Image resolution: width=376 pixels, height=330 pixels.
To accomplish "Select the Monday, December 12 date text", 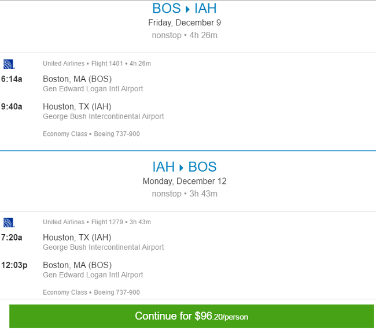I will click(x=185, y=181).
